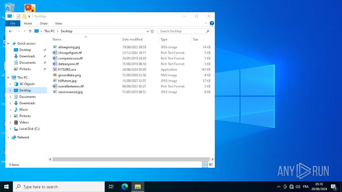Click the New folder icon in title bar
Screen dimensions: 342x192
24,16
